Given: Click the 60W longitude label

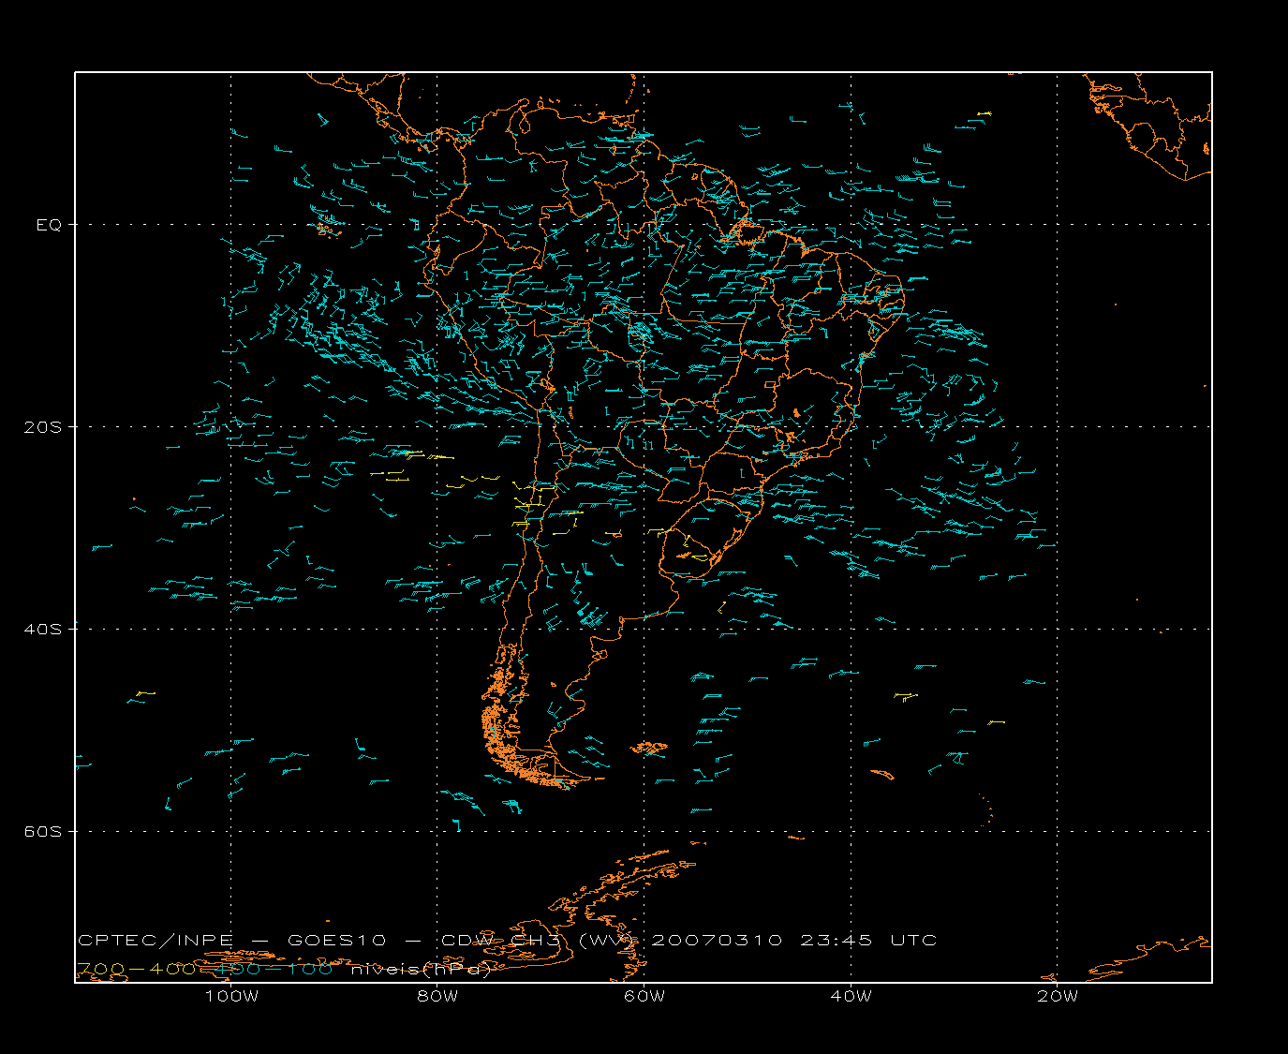Looking at the screenshot, I should point(644,997).
